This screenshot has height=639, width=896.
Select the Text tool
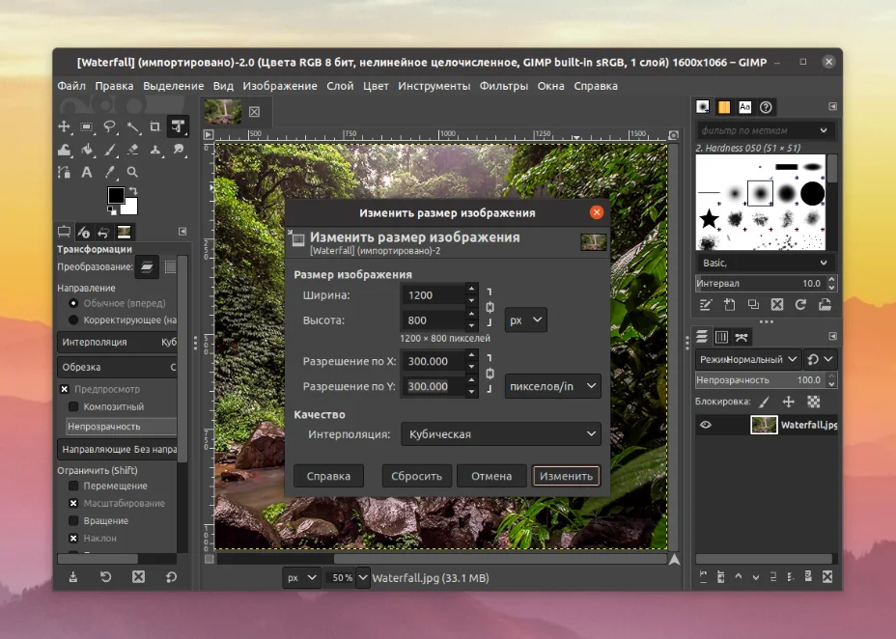[87, 172]
